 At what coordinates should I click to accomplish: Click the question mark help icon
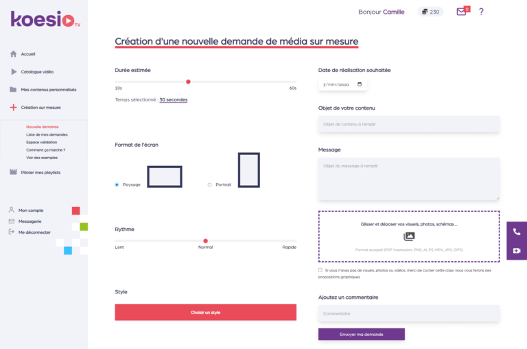point(481,12)
